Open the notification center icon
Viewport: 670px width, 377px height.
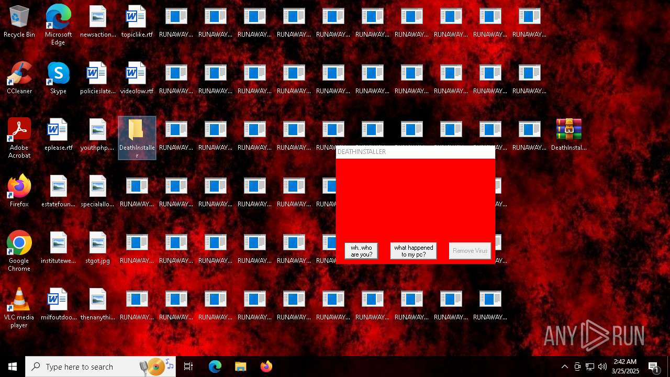(654, 367)
